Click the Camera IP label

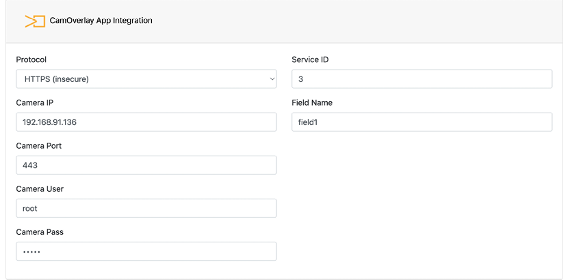(x=35, y=102)
